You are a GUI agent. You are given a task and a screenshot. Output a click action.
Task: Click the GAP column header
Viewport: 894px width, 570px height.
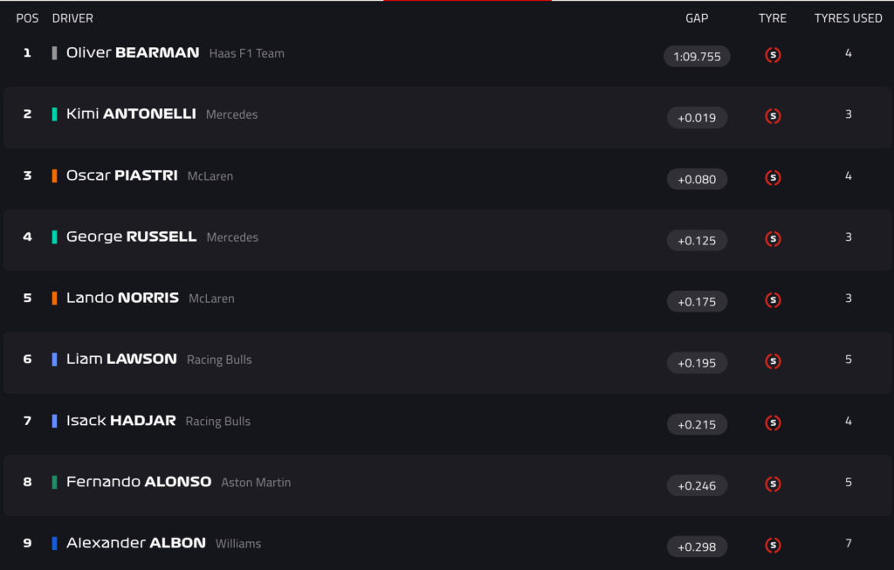click(697, 17)
